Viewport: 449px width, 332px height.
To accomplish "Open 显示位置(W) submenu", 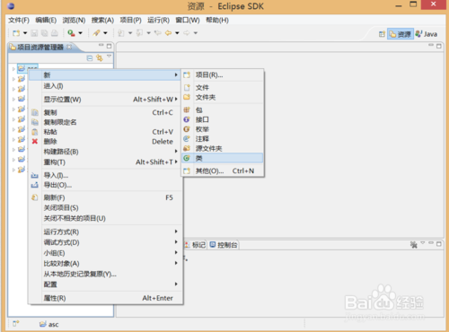I will (105, 100).
